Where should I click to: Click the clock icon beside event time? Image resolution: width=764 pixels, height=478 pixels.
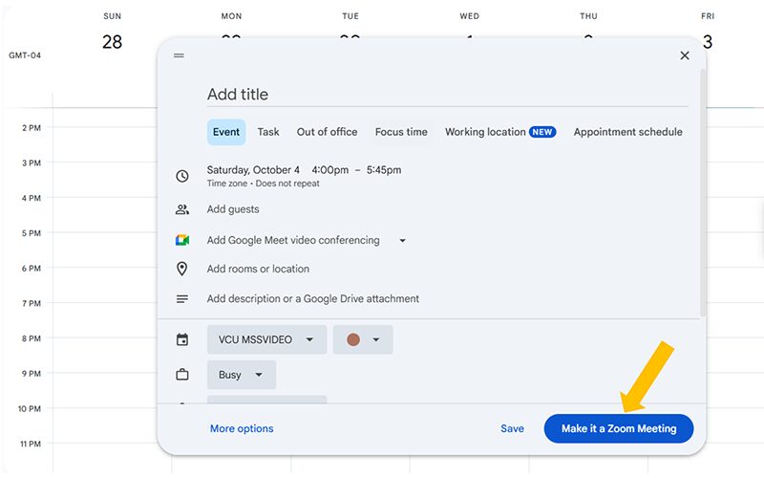click(182, 176)
